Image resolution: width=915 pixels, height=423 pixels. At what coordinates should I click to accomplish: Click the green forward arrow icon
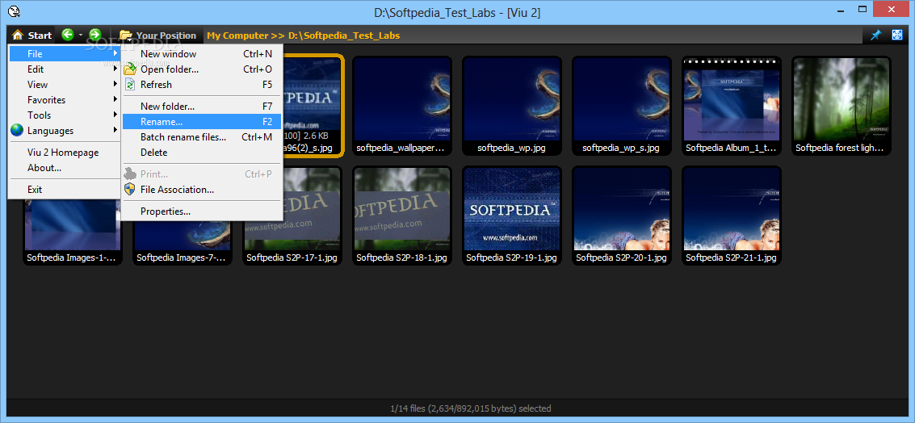tap(95, 35)
